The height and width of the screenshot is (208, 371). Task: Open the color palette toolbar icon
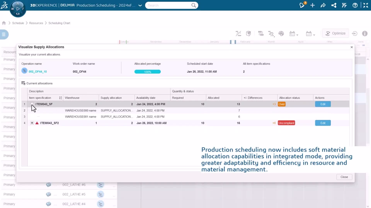(x=281, y=34)
